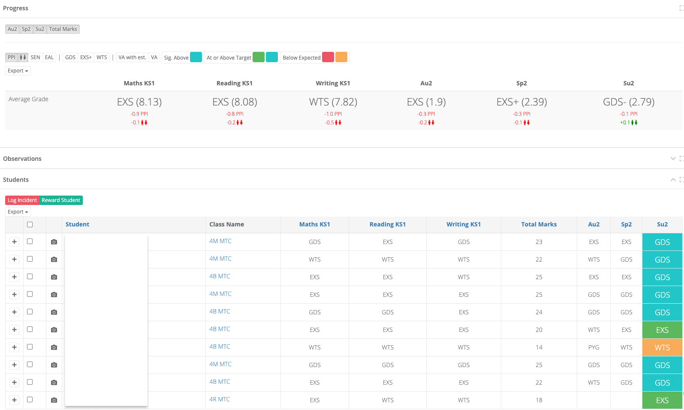The height and width of the screenshot is (410, 684).
Task: Switch to the Su2 tab
Action: [40, 29]
